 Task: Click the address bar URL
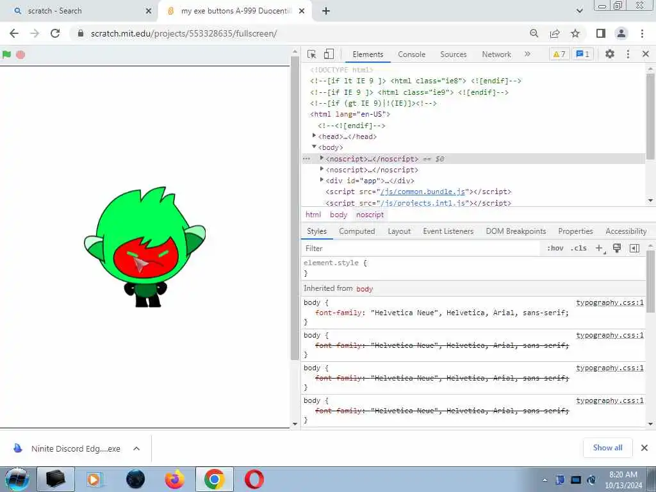pos(184,33)
